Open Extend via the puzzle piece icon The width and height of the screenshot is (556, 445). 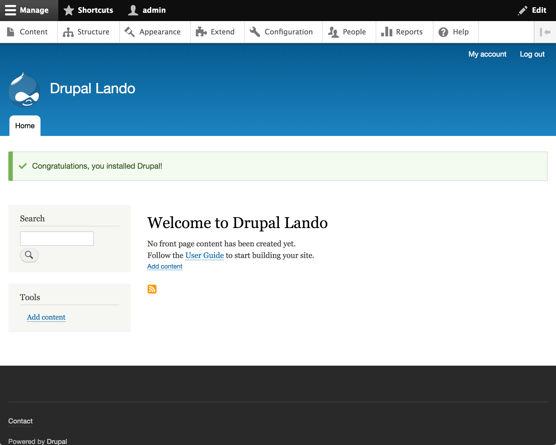(201, 32)
